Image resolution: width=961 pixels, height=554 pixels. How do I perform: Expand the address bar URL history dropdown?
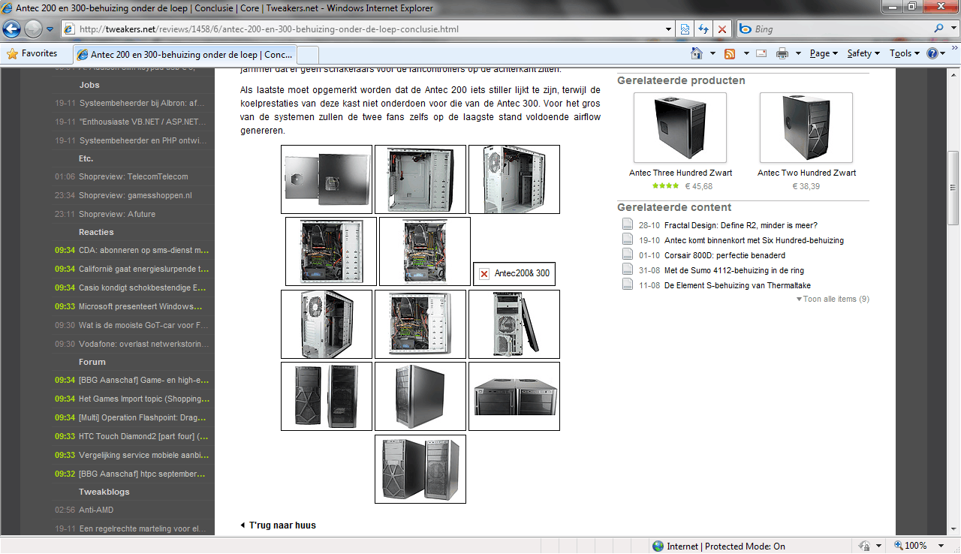tap(669, 29)
